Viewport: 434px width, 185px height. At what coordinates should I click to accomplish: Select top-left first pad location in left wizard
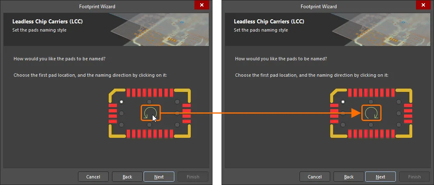click(x=121, y=102)
